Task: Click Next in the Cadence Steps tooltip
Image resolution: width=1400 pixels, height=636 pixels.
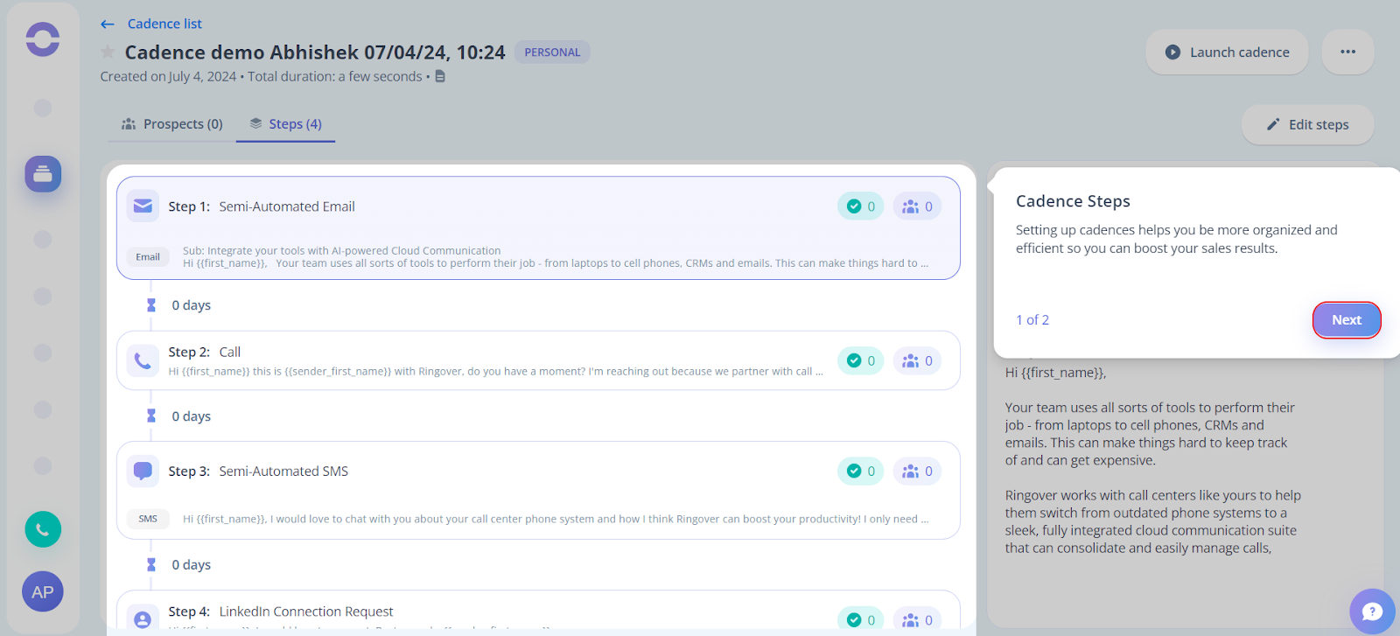Action: (x=1347, y=320)
